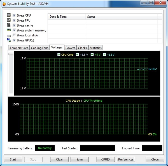
Task: Open the Clocks tab
Action: point(82,48)
